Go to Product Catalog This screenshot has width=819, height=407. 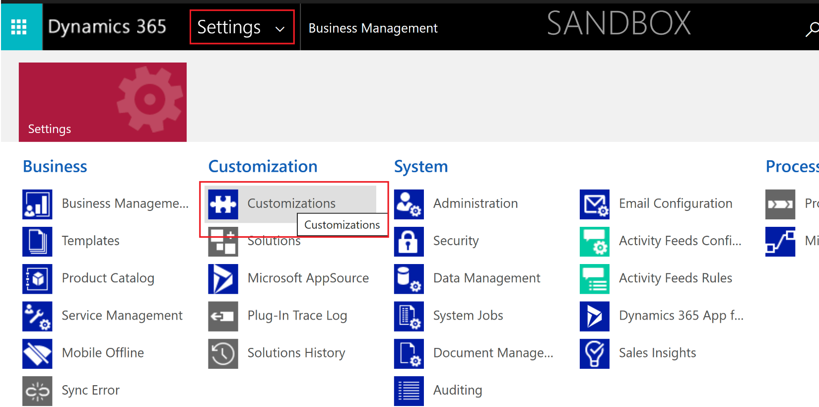click(108, 278)
